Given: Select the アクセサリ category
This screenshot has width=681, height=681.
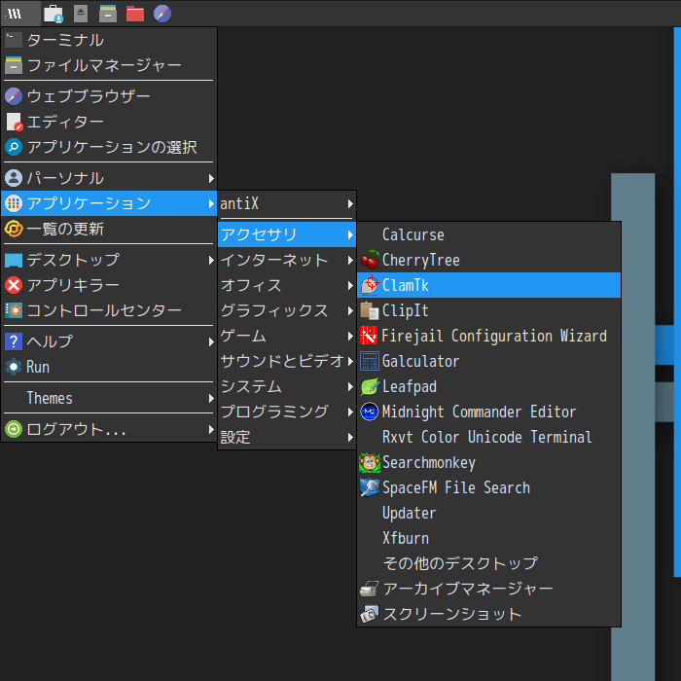Looking at the screenshot, I should click(x=287, y=235).
